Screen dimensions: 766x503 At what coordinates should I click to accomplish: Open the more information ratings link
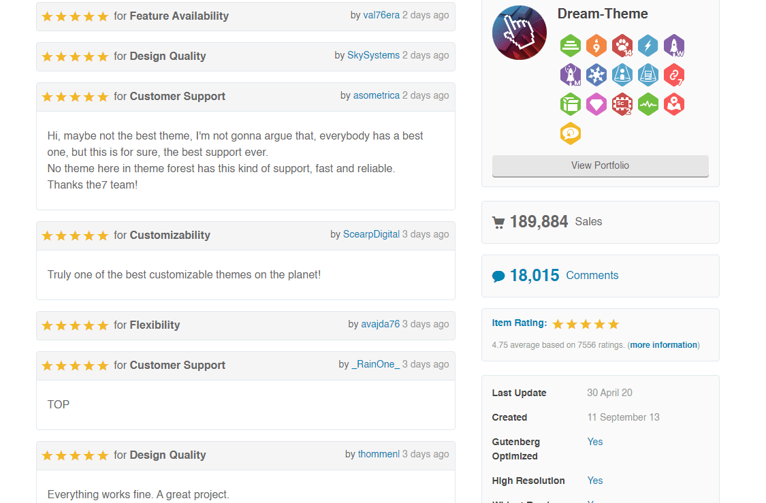pyautogui.click(x=663, y=345)
